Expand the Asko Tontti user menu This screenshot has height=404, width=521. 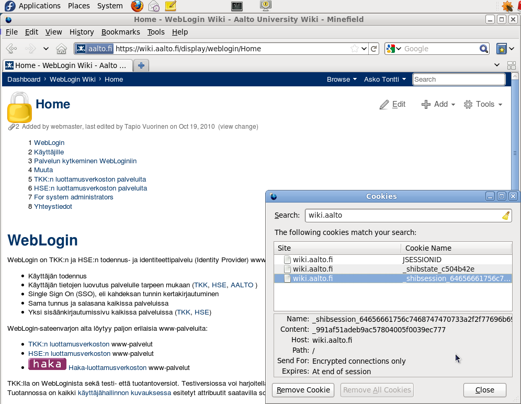coord(385,79)
